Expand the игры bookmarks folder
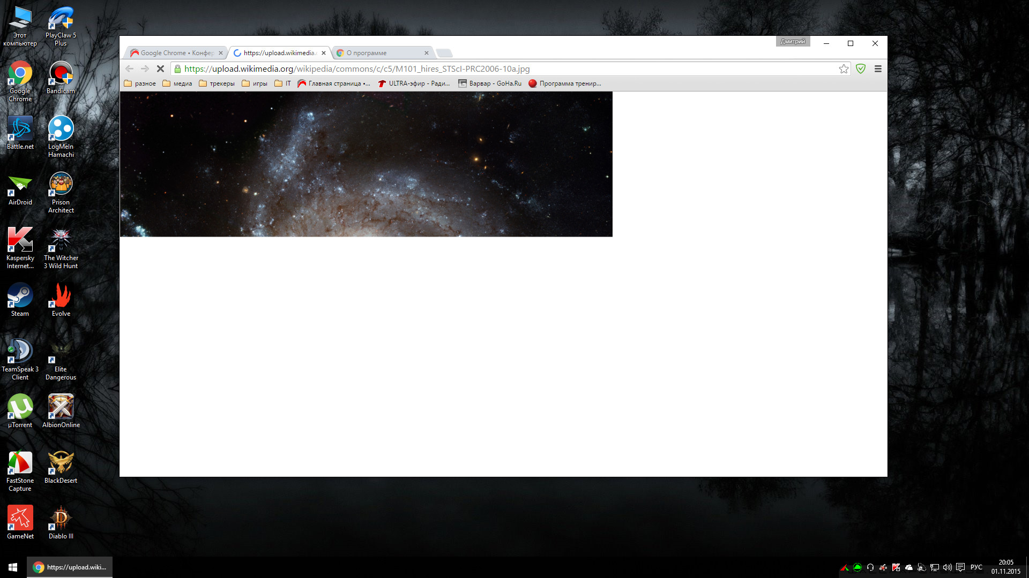Viewport: 1029px width, 578px height. point(255,83)
